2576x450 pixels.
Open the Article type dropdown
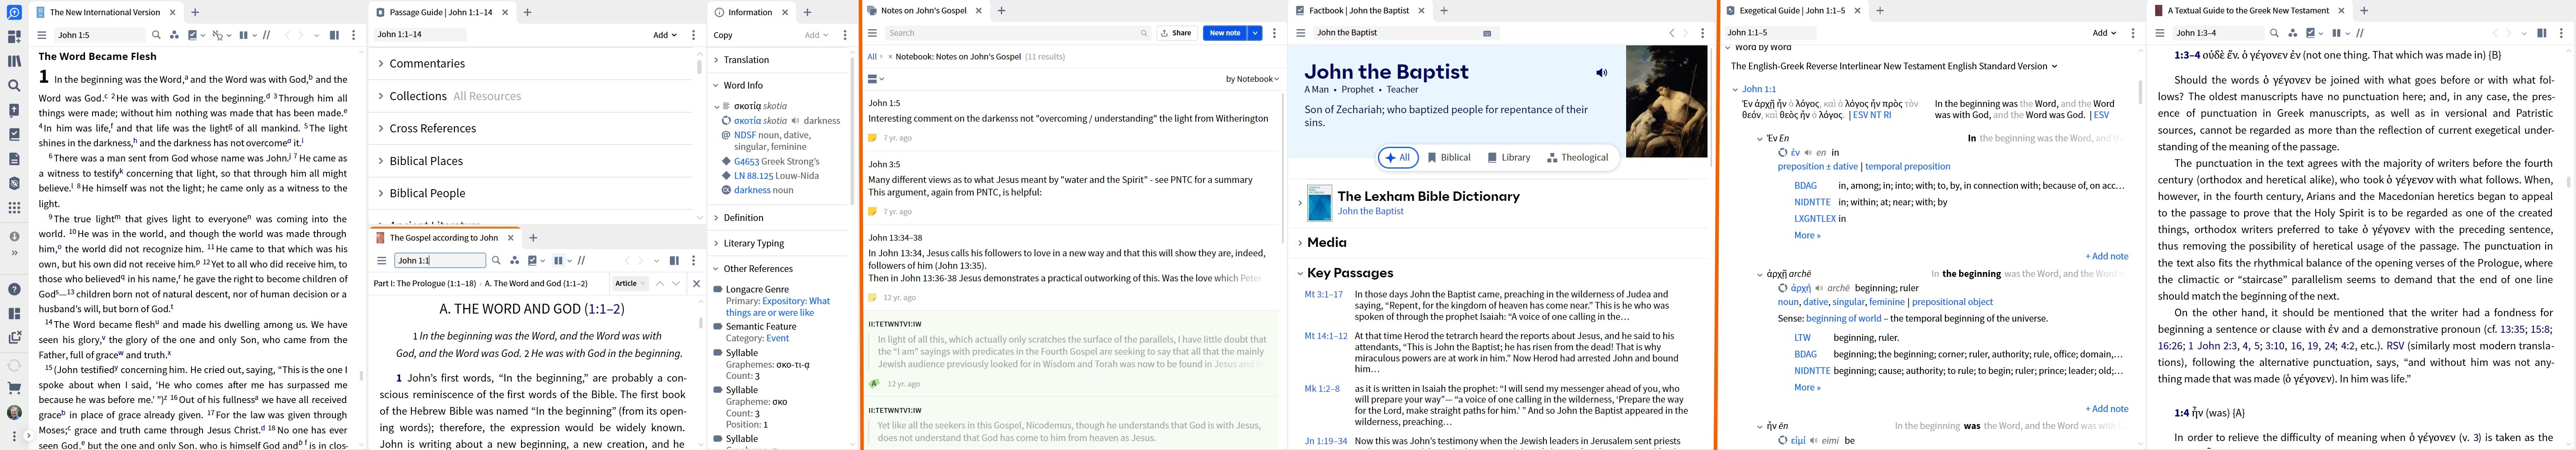(630, 283)
